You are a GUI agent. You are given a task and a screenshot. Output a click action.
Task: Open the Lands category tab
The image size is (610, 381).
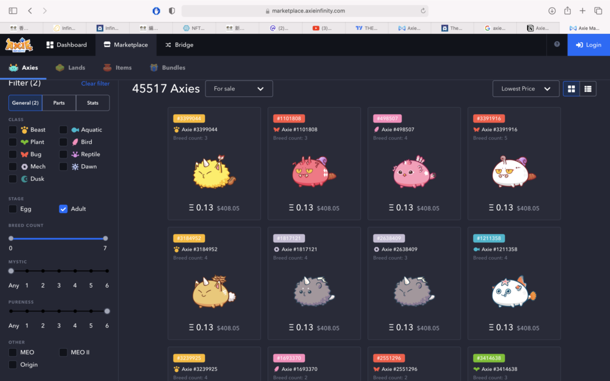tap(70, 68)
